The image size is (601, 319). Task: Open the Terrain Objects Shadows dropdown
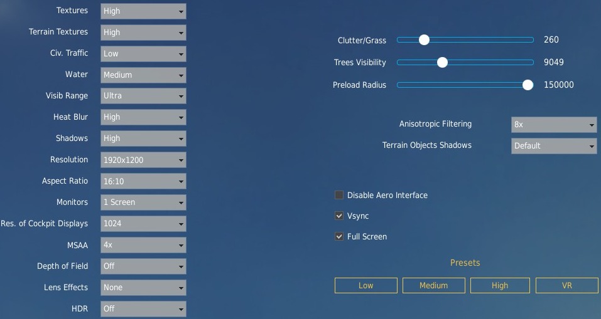coord(554,146)
